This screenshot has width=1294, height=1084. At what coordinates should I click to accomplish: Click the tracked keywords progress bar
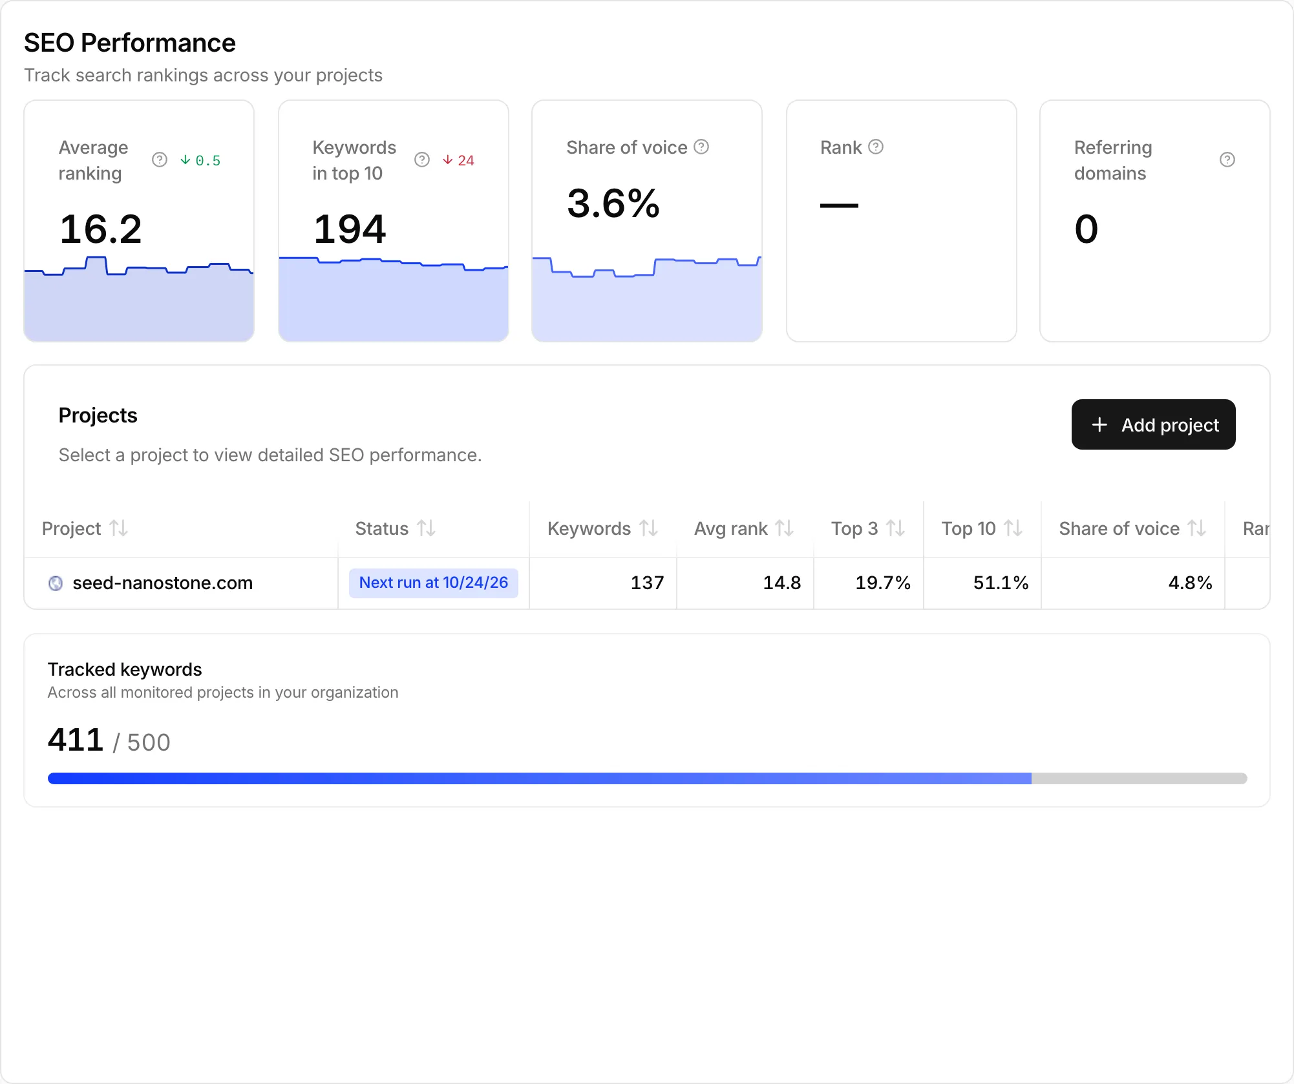point(647,778)
